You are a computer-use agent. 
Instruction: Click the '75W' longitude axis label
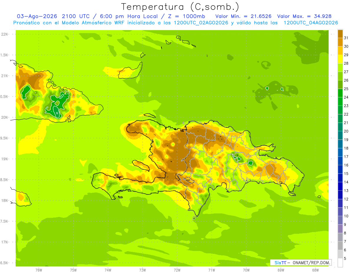coord(73,270)
